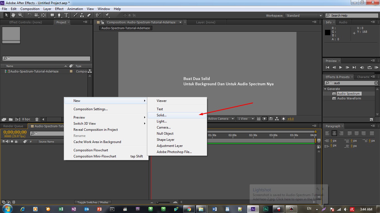Select Null Object from the submenu

[177, 134]
